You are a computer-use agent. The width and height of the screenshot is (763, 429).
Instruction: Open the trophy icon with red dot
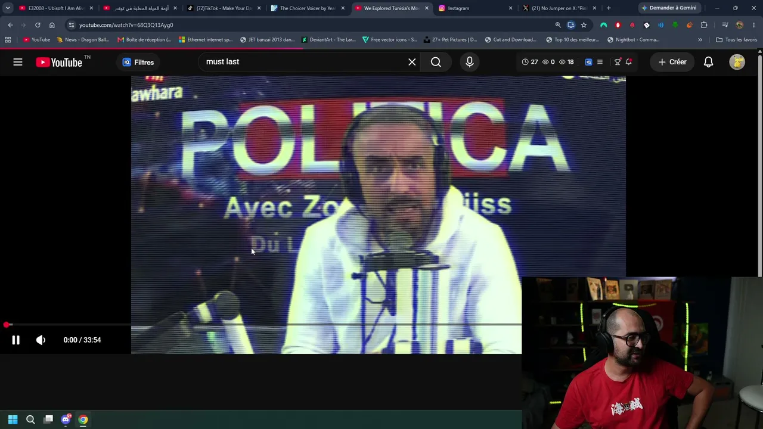pyautogui.click(x=618, y=62)
